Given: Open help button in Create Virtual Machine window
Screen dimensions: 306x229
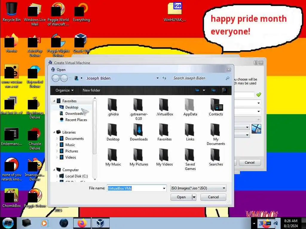Looking at the screenshot, I should click(x=256, y=63).
